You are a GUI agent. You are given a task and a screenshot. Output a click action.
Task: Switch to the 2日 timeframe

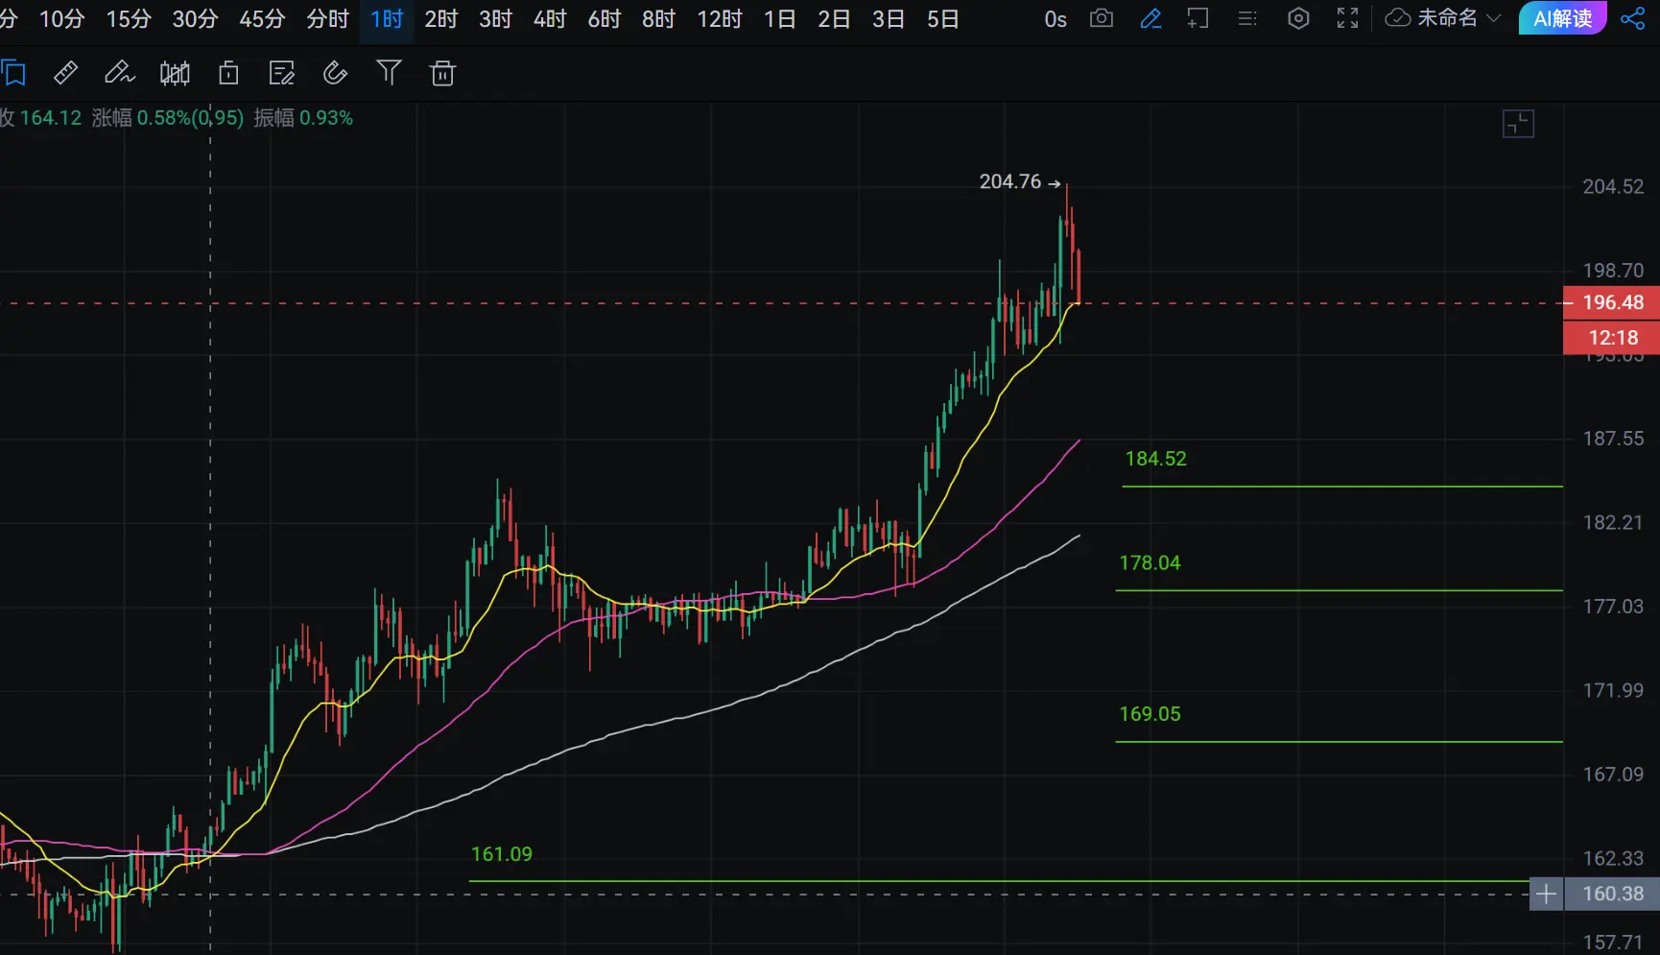point(834,19)
